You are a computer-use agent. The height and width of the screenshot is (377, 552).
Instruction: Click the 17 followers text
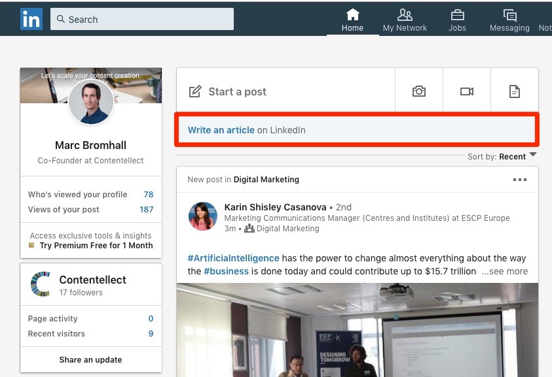tap(81, 292)
